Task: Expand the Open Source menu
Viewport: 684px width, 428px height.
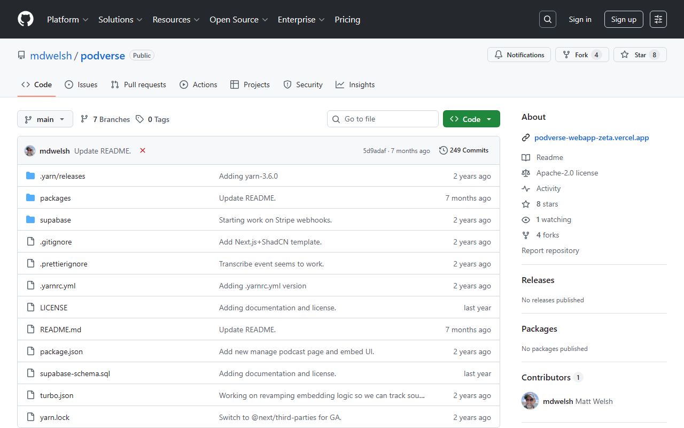Action: click(239, 19)
